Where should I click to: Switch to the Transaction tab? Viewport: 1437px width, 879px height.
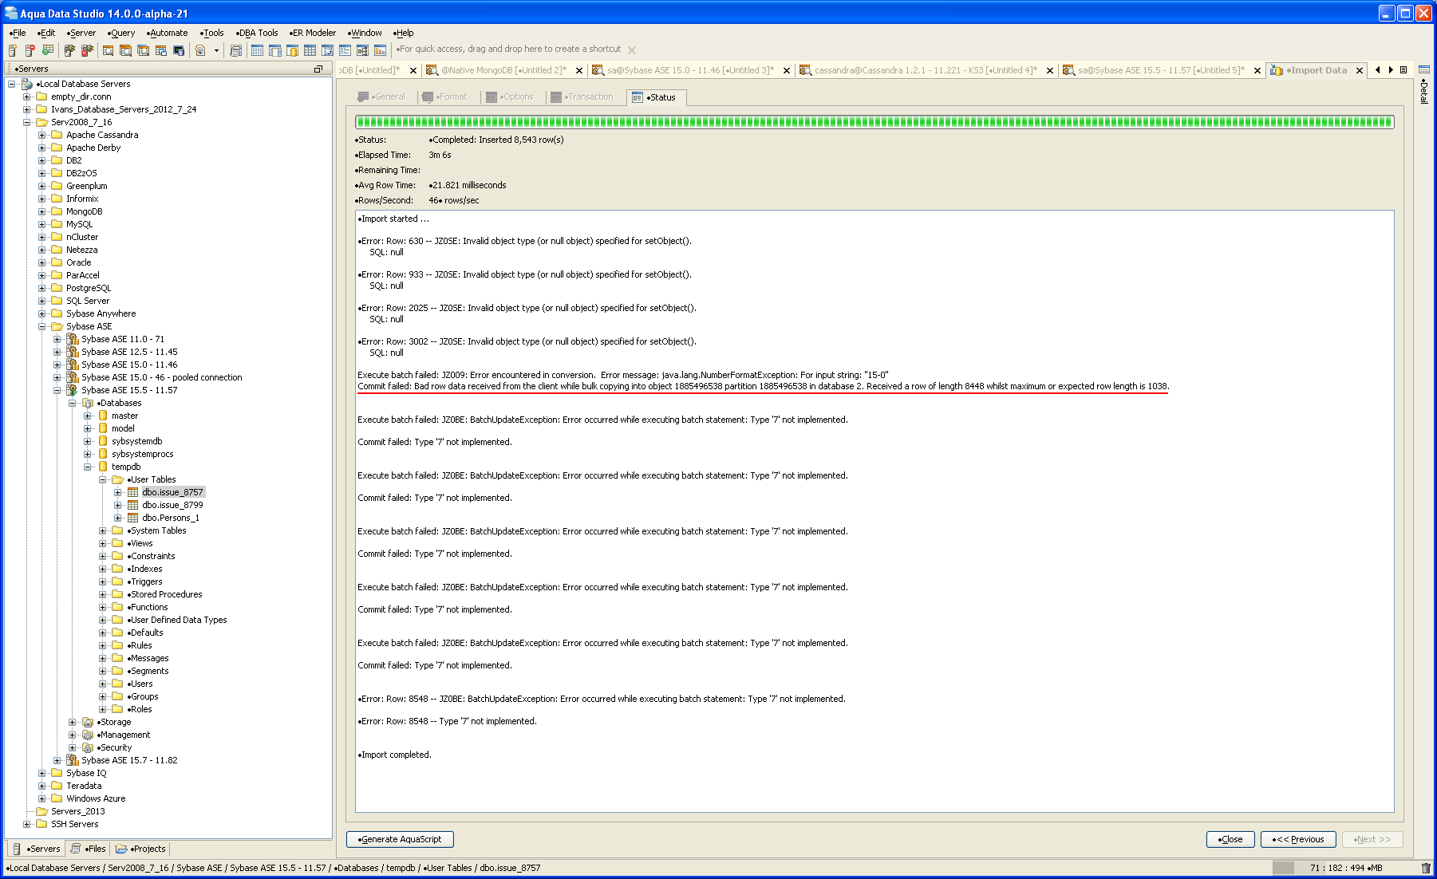(582, 97)
